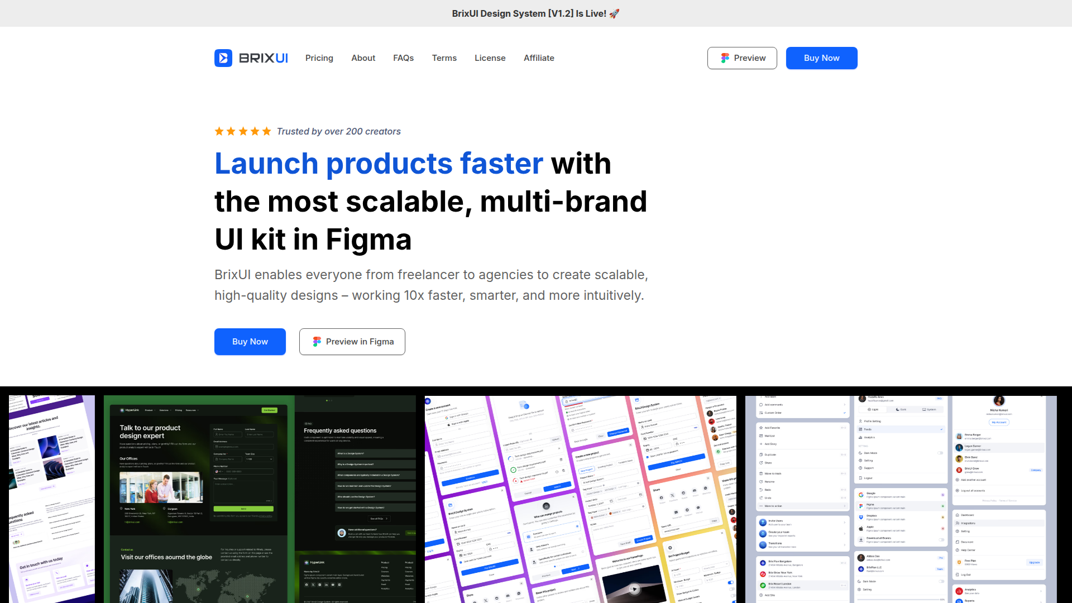1072x603 pixels.
Task: Click the Preview button in header
Action: 742,58
